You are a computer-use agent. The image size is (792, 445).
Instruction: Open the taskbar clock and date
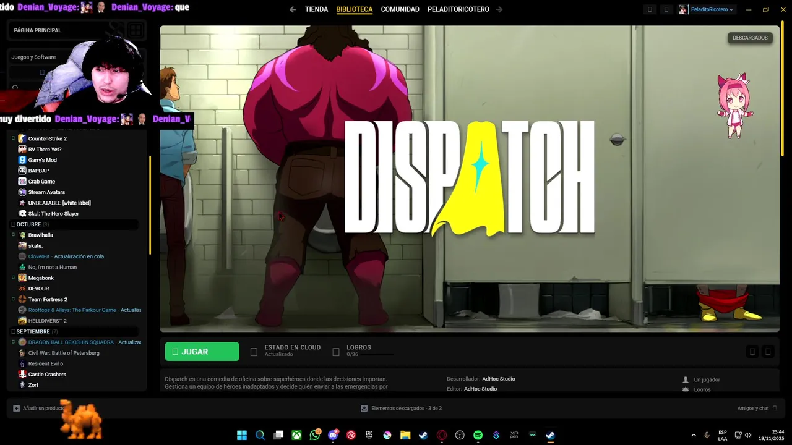772,435
